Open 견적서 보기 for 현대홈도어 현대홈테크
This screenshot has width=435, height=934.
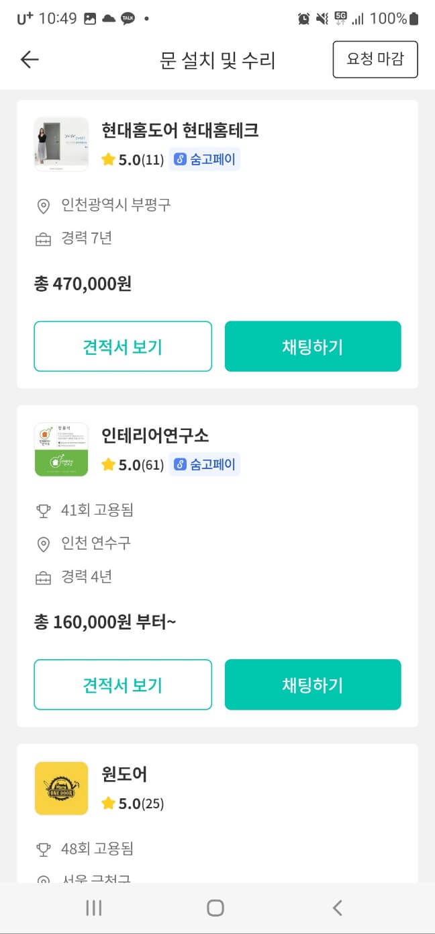click(123, 346)
